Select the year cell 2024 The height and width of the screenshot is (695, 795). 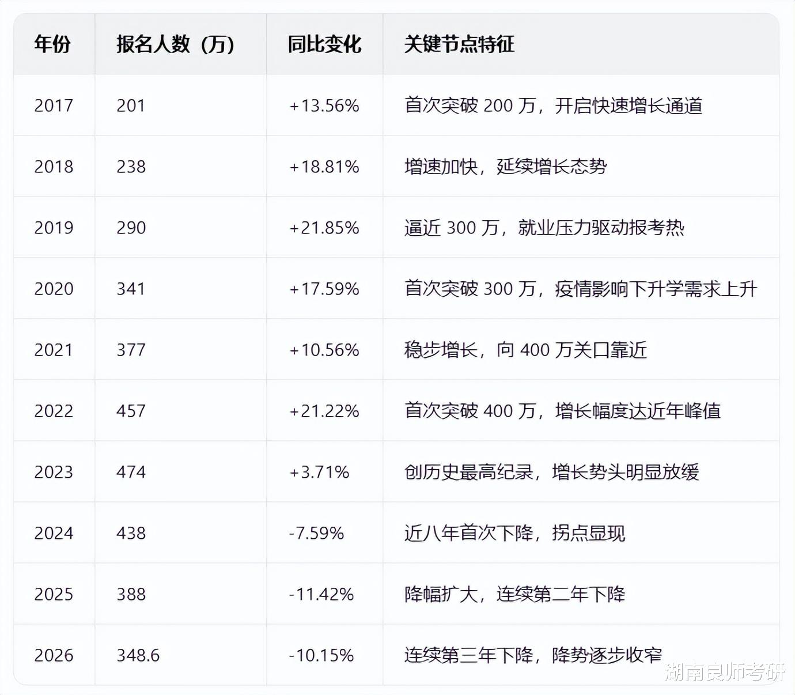point(54,533)
